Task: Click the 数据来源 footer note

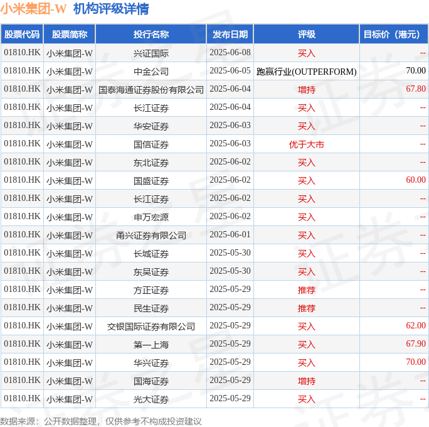Action: tap(101, 421)
